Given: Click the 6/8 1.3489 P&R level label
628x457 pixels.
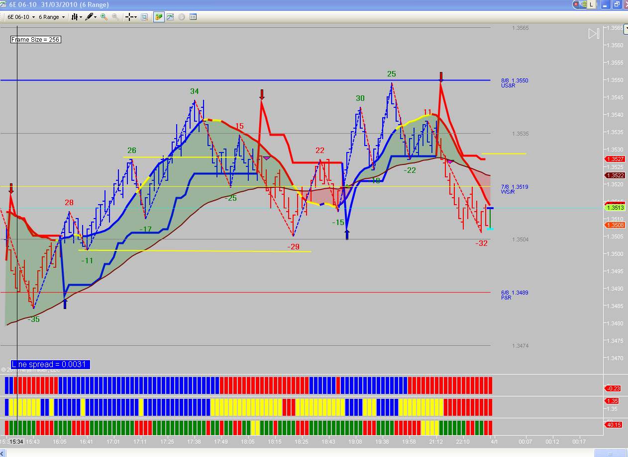Looking at the screenshot, I should tap(515, 295).
